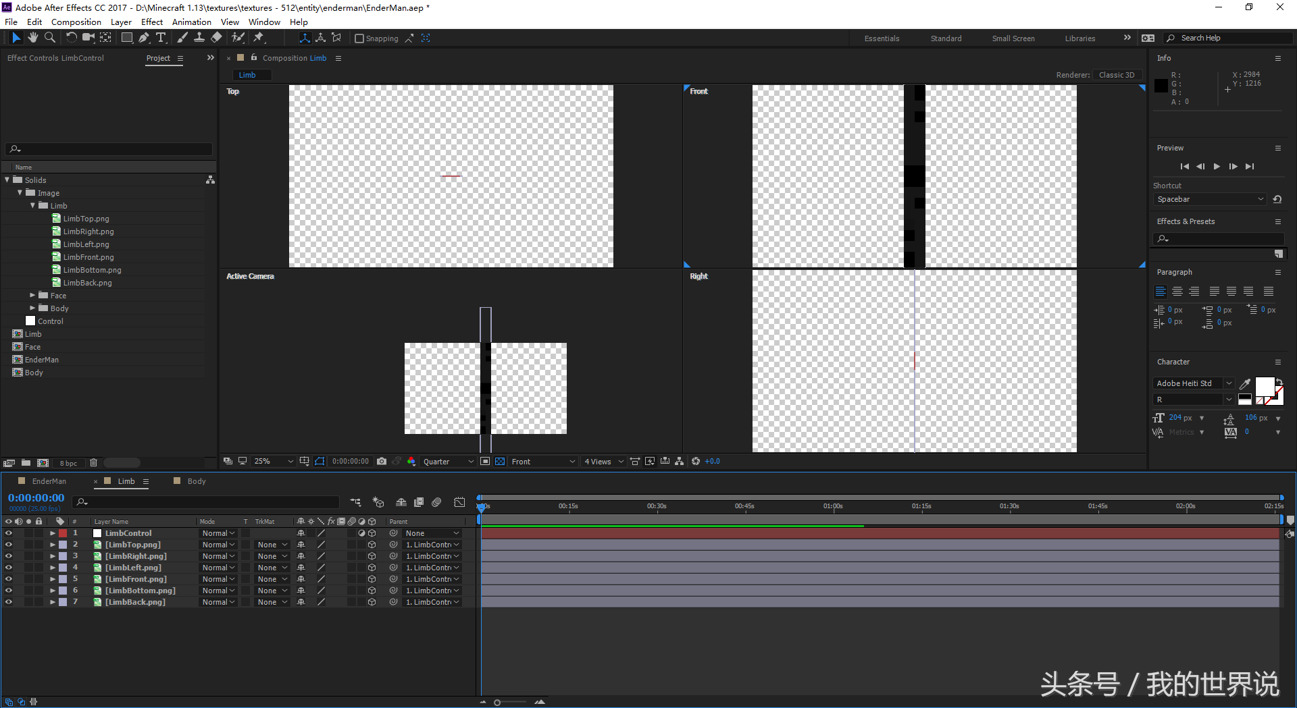Open the Animation menu

coord(191,22)
